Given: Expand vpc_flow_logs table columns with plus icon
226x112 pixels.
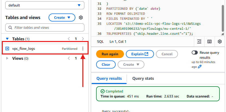Looking at the screenshot, I should click(x=7, y=49).
